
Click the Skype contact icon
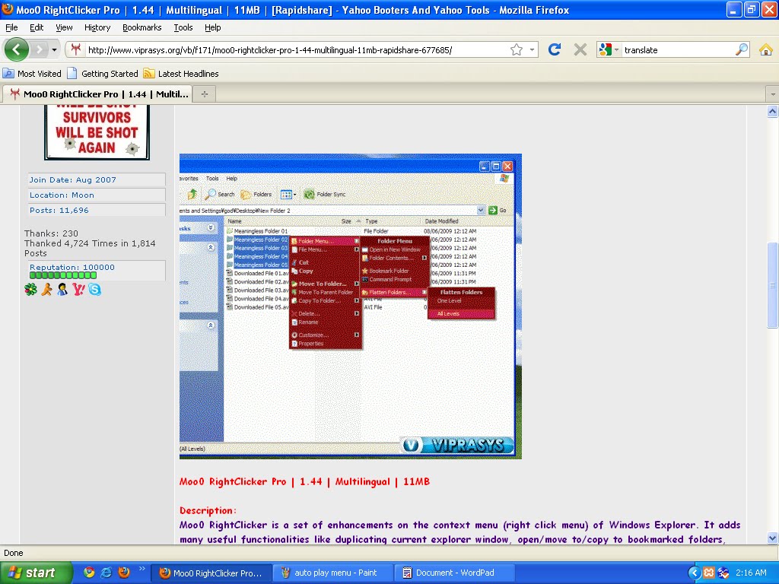[94, 290]
